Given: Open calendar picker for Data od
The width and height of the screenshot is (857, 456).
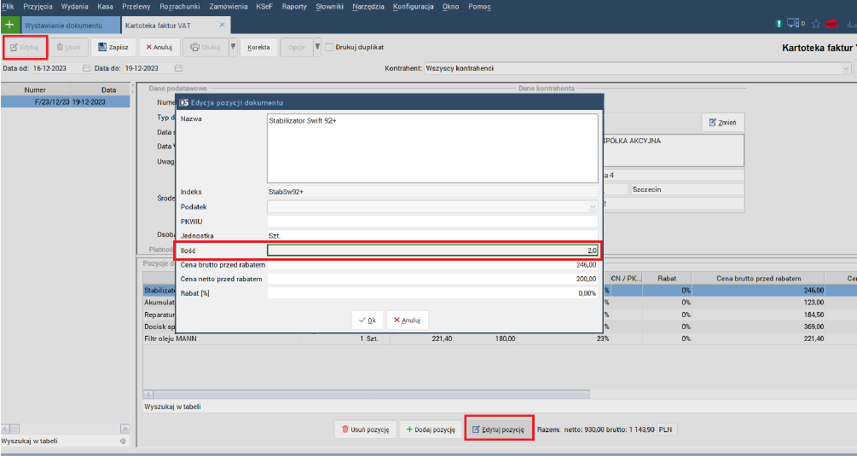Looking at the screenshot, I should point(86,68).
